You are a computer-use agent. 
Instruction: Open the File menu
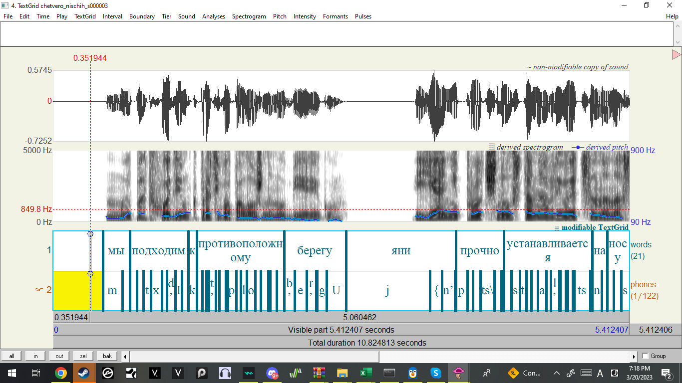[x=7, y=16]
